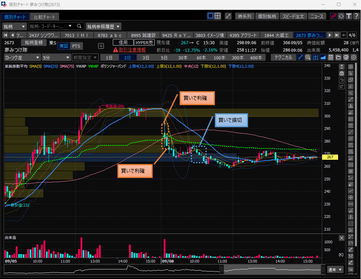Select the four-panel split layout
The height and width of the screenshot is (279, 361).
(218, 16)
